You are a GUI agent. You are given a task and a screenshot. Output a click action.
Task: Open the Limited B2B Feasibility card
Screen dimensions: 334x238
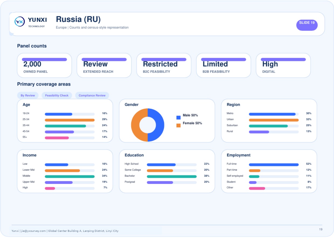[224, 65]
